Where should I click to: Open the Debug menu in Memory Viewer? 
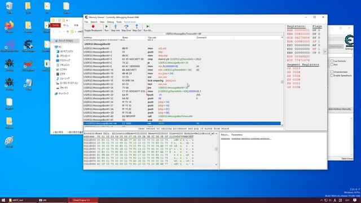[111, 22]
